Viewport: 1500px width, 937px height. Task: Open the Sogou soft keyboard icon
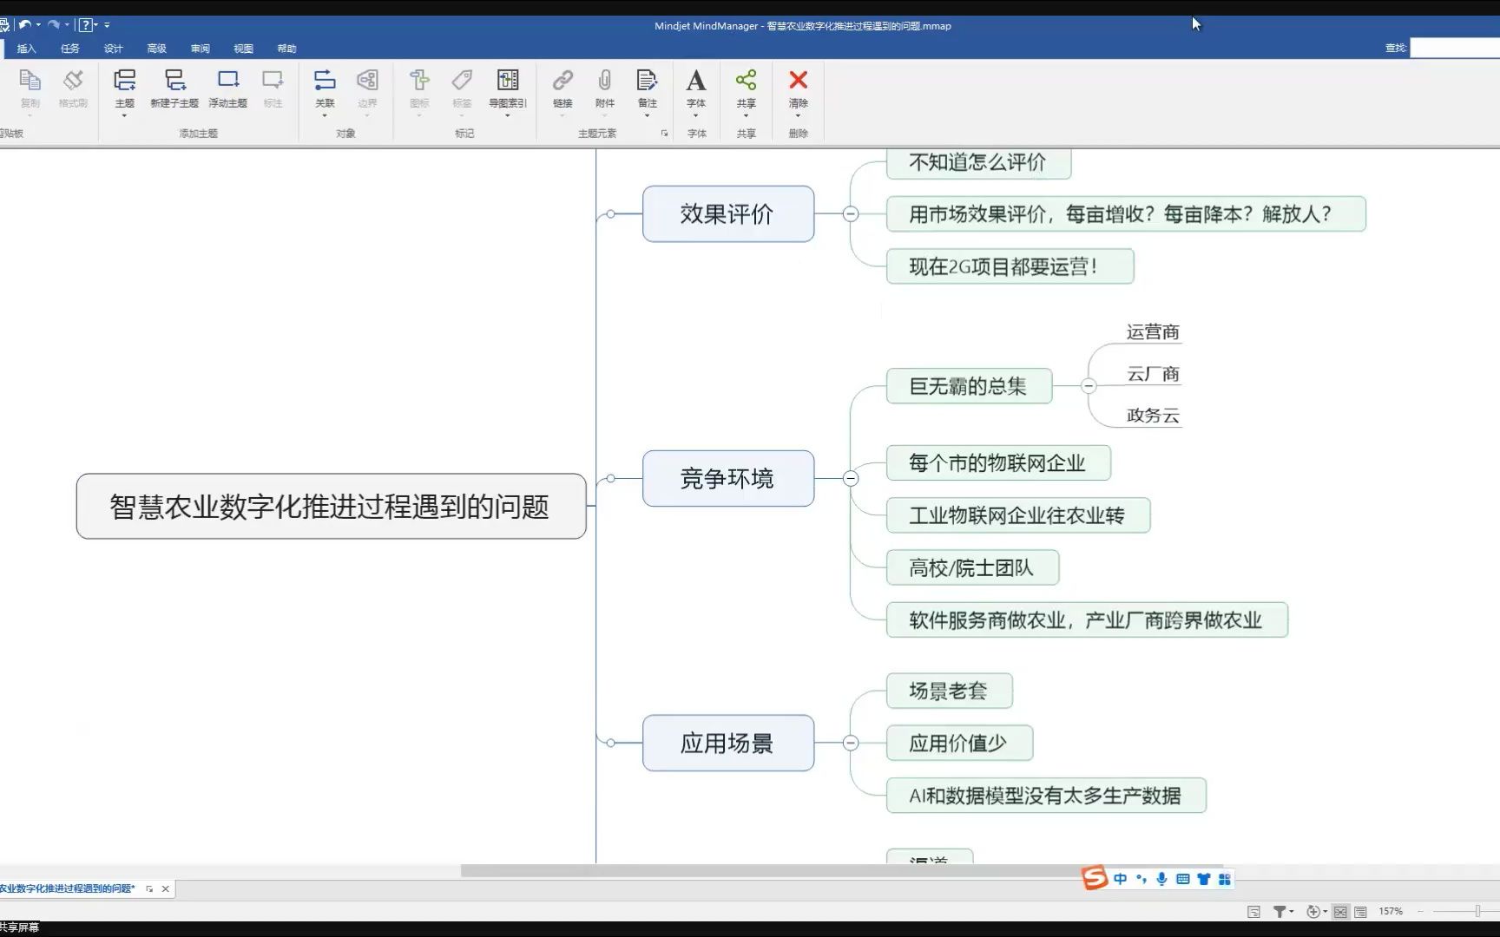[1182, 879]
